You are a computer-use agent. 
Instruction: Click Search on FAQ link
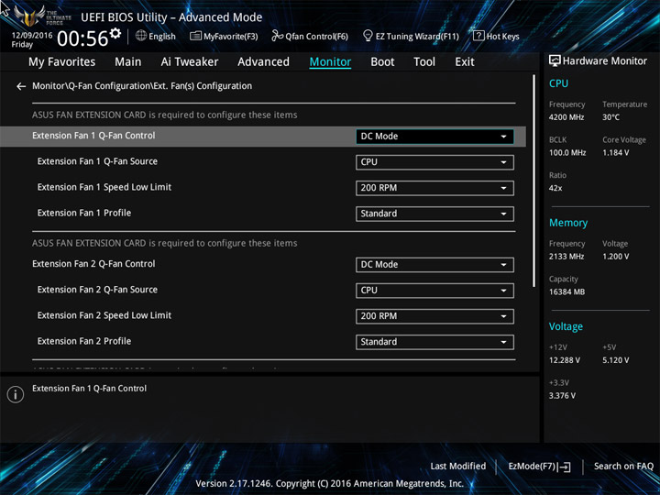pos(623,467)
